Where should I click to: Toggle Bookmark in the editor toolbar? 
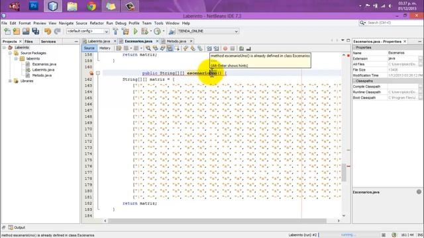[200, 48]
